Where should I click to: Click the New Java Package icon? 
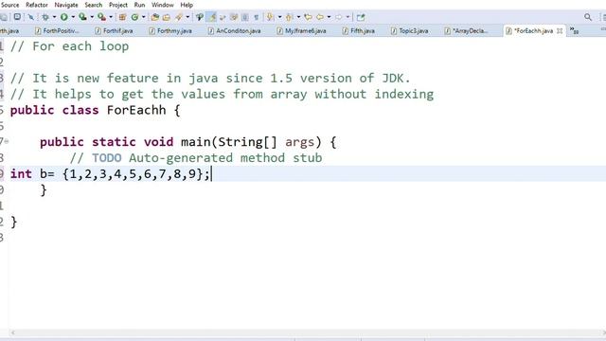pos(122,17)
